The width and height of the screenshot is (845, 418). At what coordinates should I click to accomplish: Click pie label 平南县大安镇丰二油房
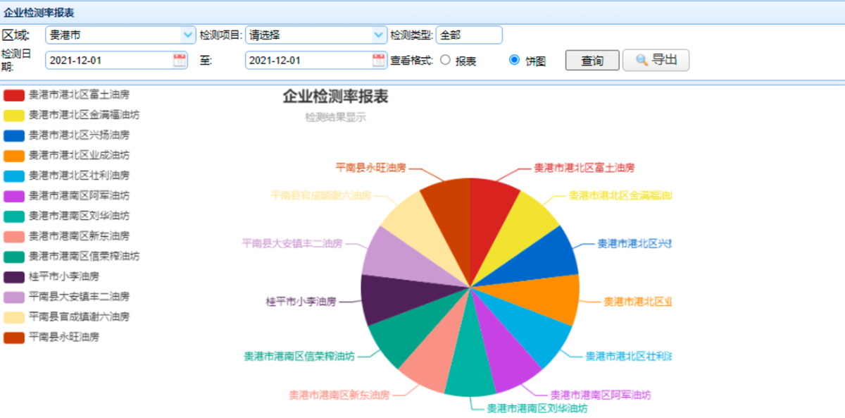(292, 243)
